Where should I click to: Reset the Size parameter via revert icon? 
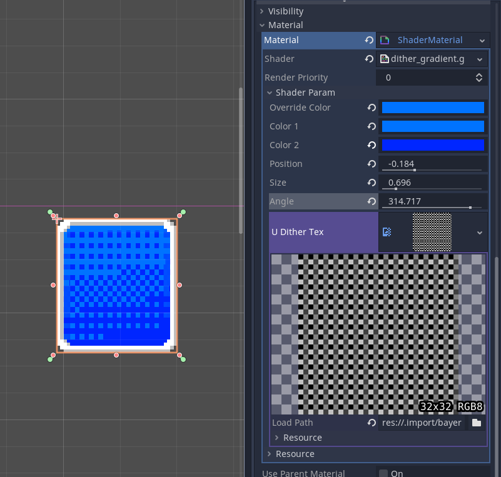click(x=372, y=183)
